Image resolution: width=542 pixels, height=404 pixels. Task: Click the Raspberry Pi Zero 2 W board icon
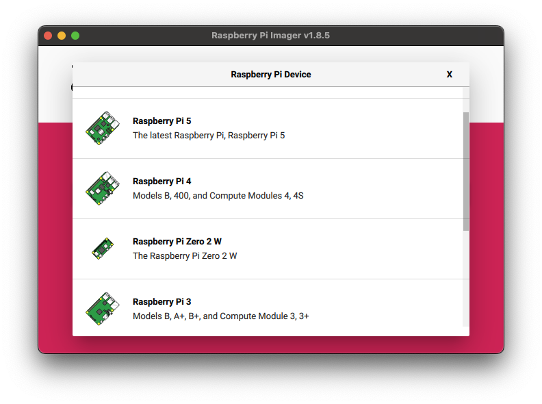point(102,249)
